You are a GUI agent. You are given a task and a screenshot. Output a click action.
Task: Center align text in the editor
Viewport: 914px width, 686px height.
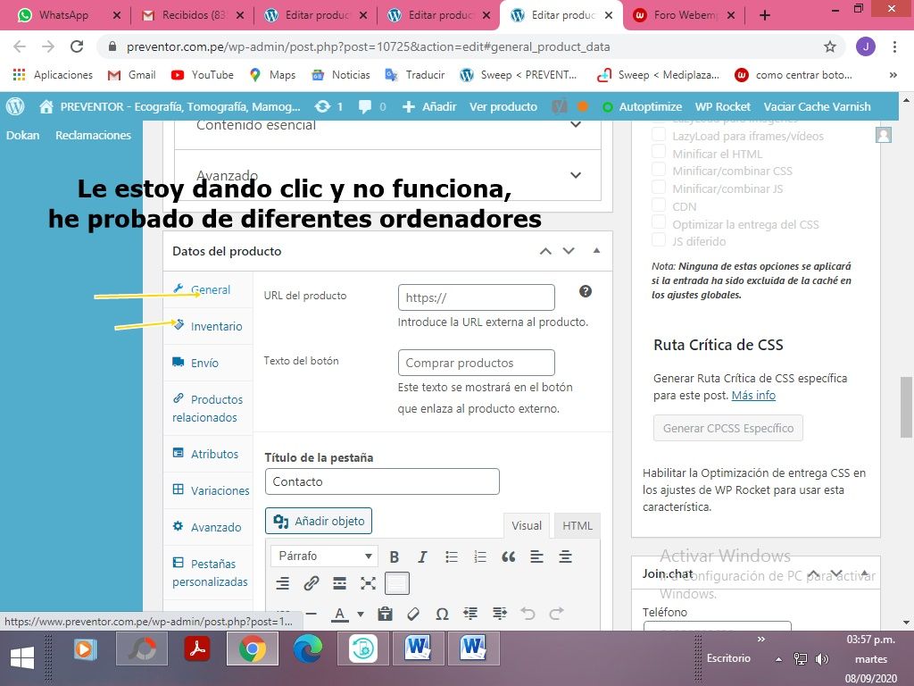point(565,556)
